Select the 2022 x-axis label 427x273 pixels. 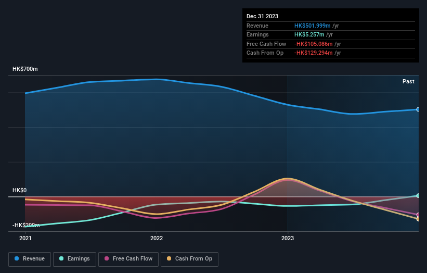pyautogui.click(x=157, y=238)
